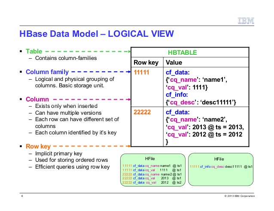Click the orange Row key bullet heading
This screenshot has width=274, height=211.
pyautogui.click(x=39, y=146)
